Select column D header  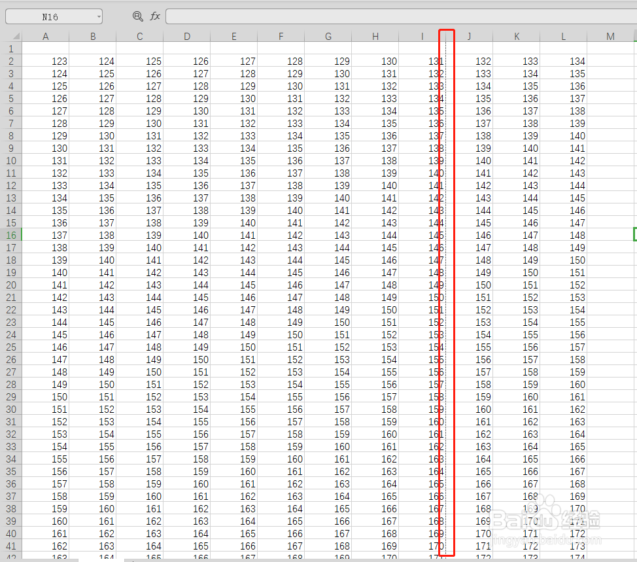tap(187, 36)
